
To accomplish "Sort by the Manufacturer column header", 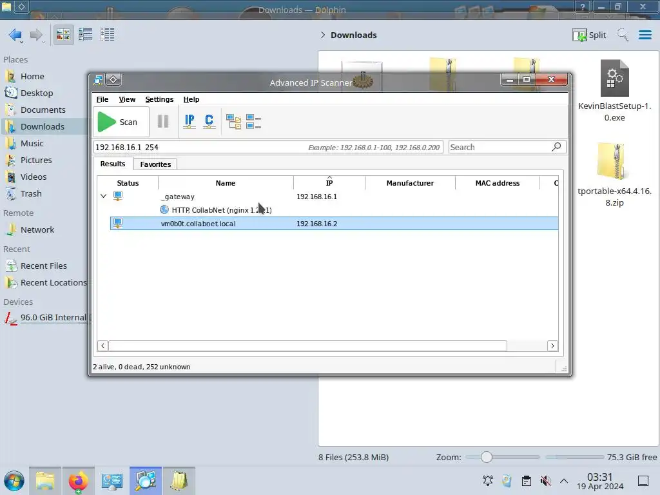I will pyautogui.click(x=410, y=183).
